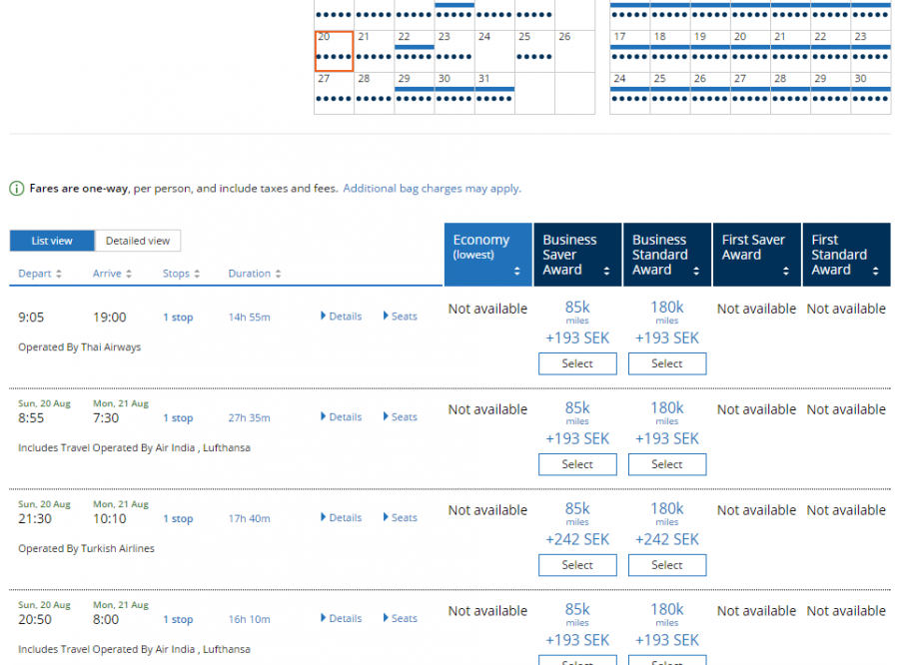
Task: Expand Seats for the 8:55 Air India flight
Action: pyautogui.click(x=401, y=417)
